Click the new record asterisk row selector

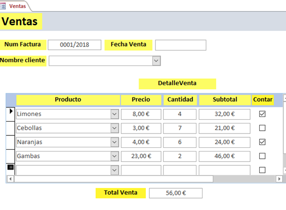[x=10, y=167]
